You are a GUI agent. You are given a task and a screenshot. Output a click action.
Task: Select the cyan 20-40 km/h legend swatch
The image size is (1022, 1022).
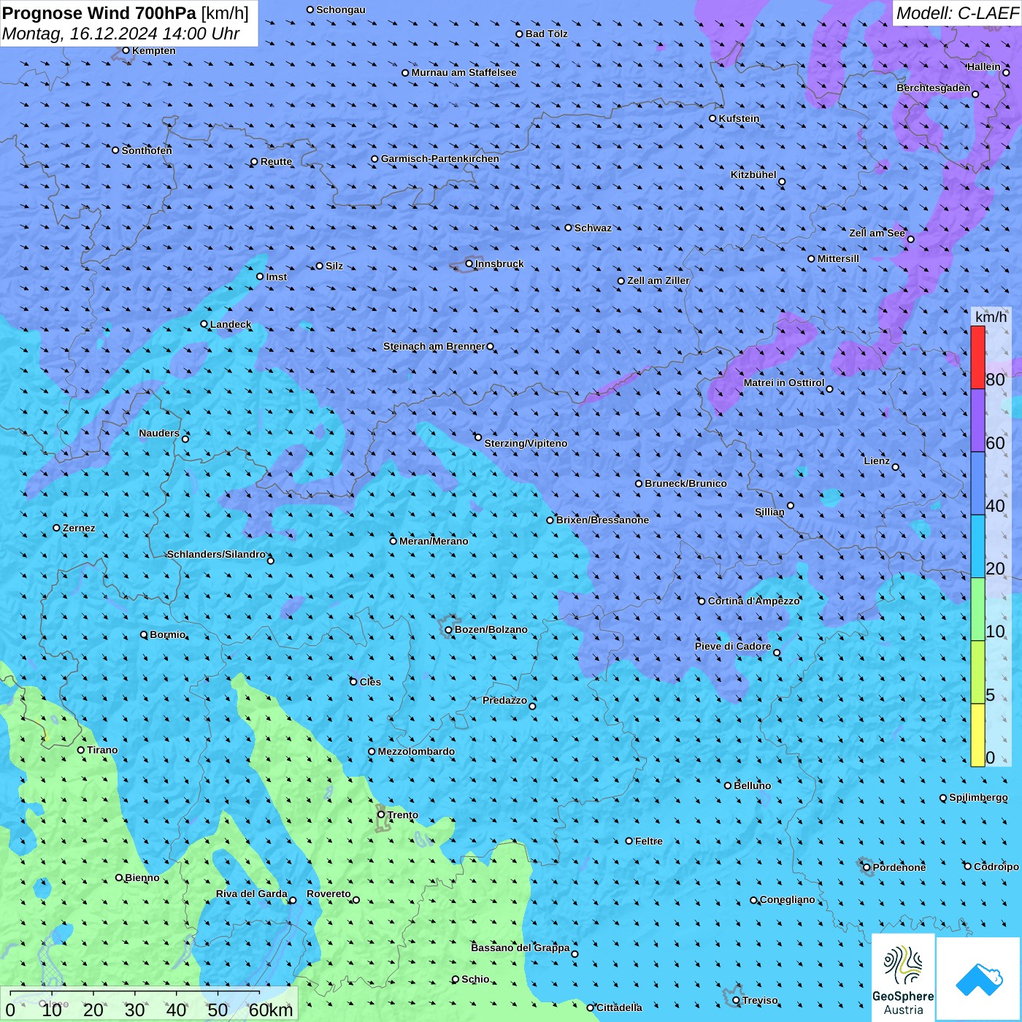[x=977, y=547]
